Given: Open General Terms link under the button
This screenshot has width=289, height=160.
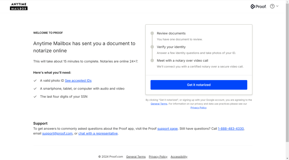Looking at the screenshot, I should (159, 104).
